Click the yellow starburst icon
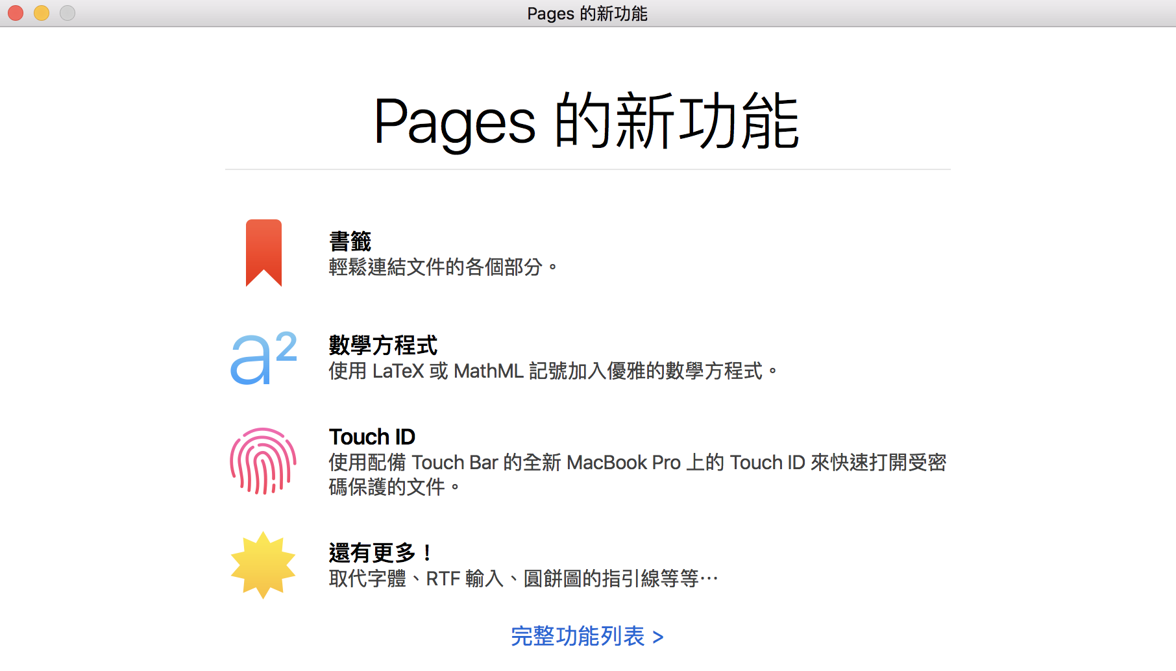Image resolution: width=1176 pixels, height=671 pixels. (x=263, y=565)
